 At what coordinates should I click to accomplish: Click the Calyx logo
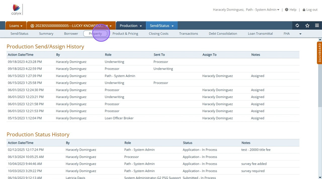16,10
